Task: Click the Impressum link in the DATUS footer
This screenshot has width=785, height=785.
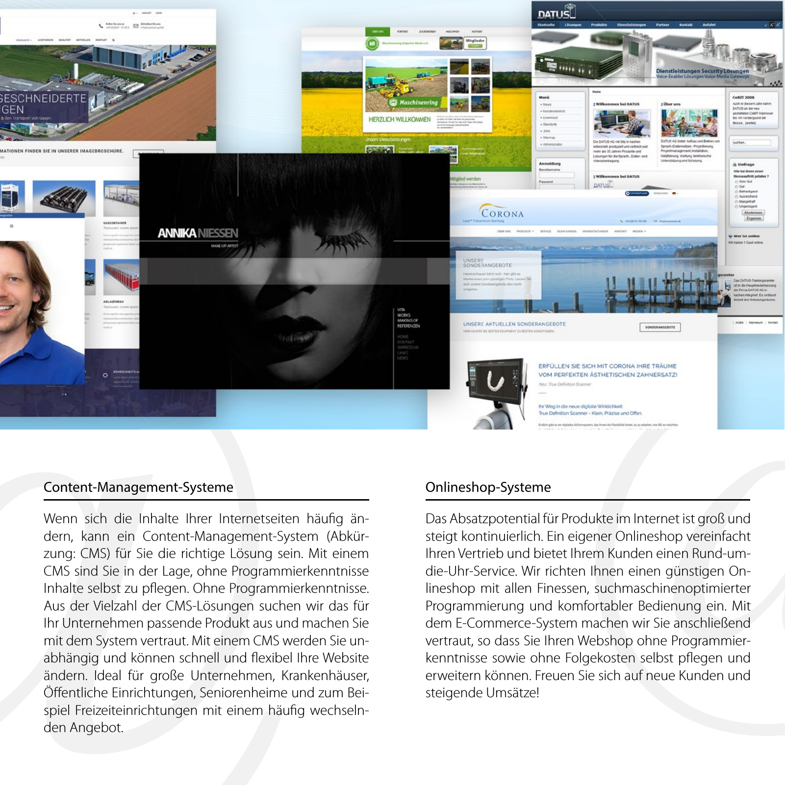Action: [756, 323]
